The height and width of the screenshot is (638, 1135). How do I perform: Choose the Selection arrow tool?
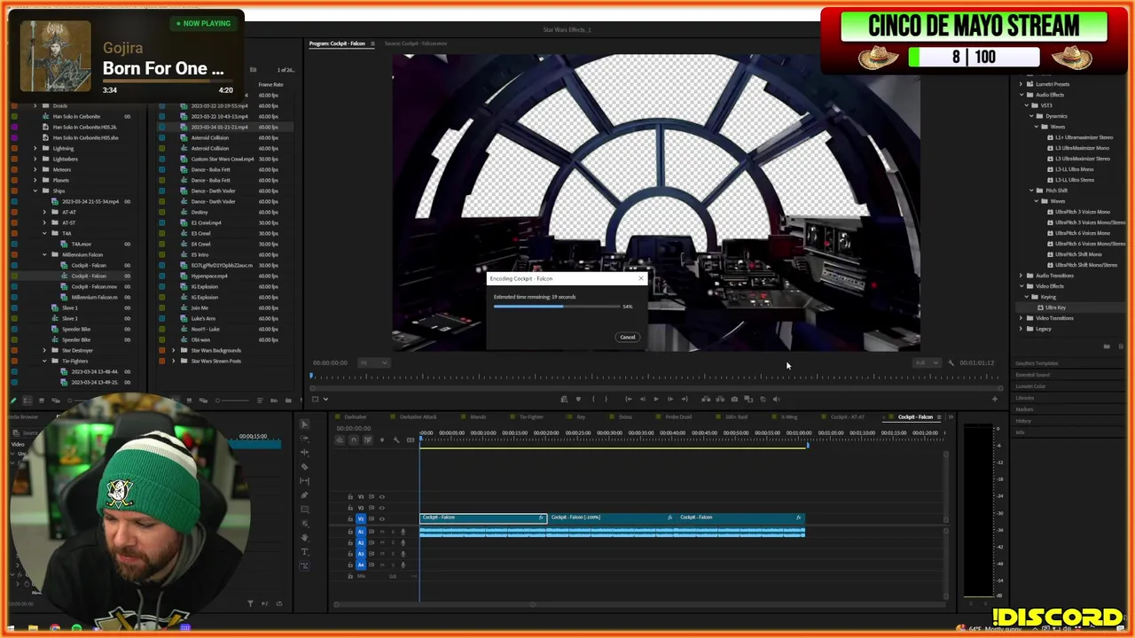[304, 424]
